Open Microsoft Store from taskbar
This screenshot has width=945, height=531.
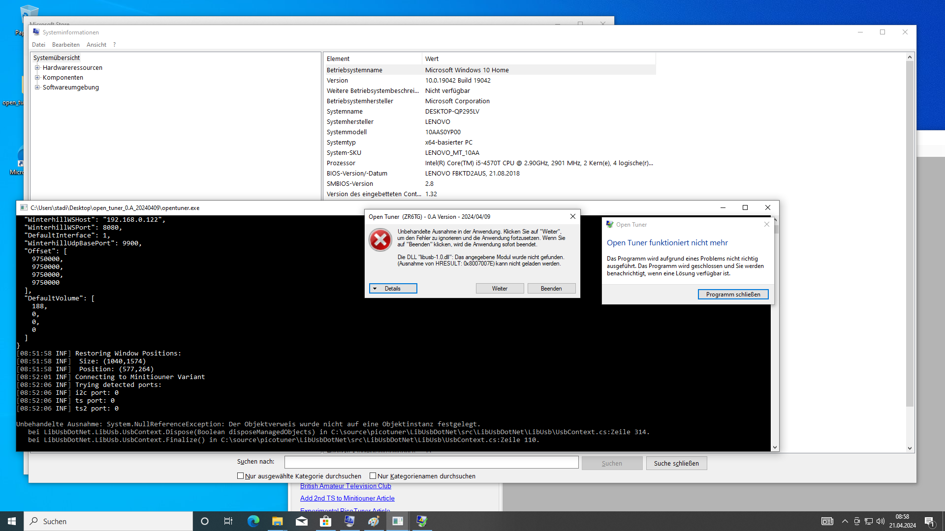tap(325, 521)
